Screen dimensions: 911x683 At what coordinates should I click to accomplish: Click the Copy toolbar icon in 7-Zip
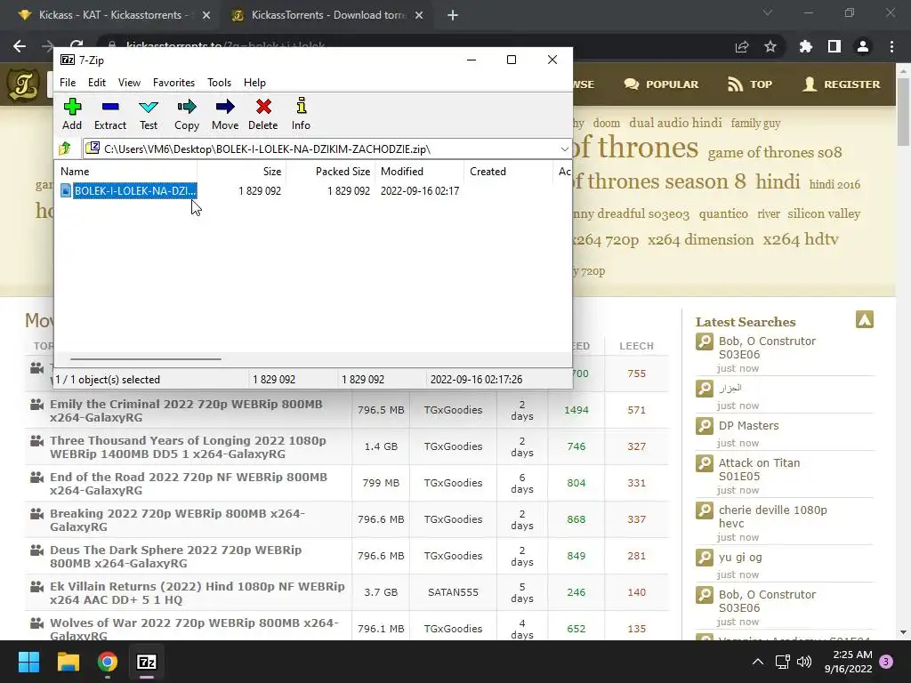point(187,114)
